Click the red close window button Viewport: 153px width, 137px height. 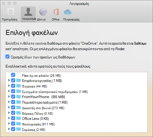(3, 3)
